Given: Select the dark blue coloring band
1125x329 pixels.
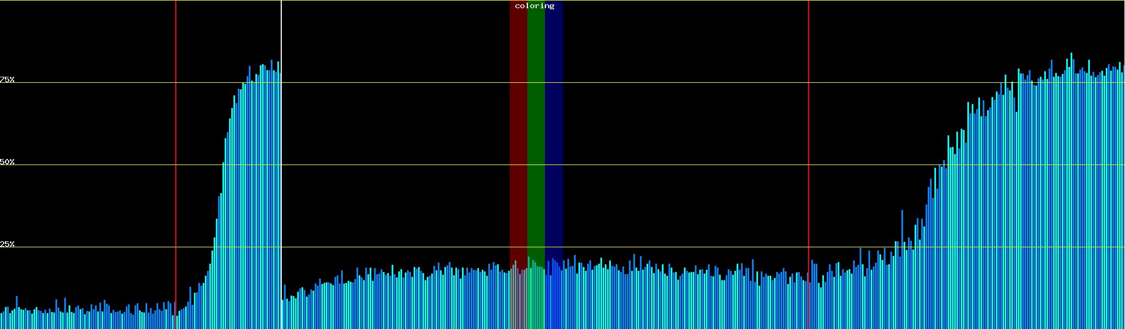Looking at the screenshot, I should pyautogui.click(x=554, y=137).
